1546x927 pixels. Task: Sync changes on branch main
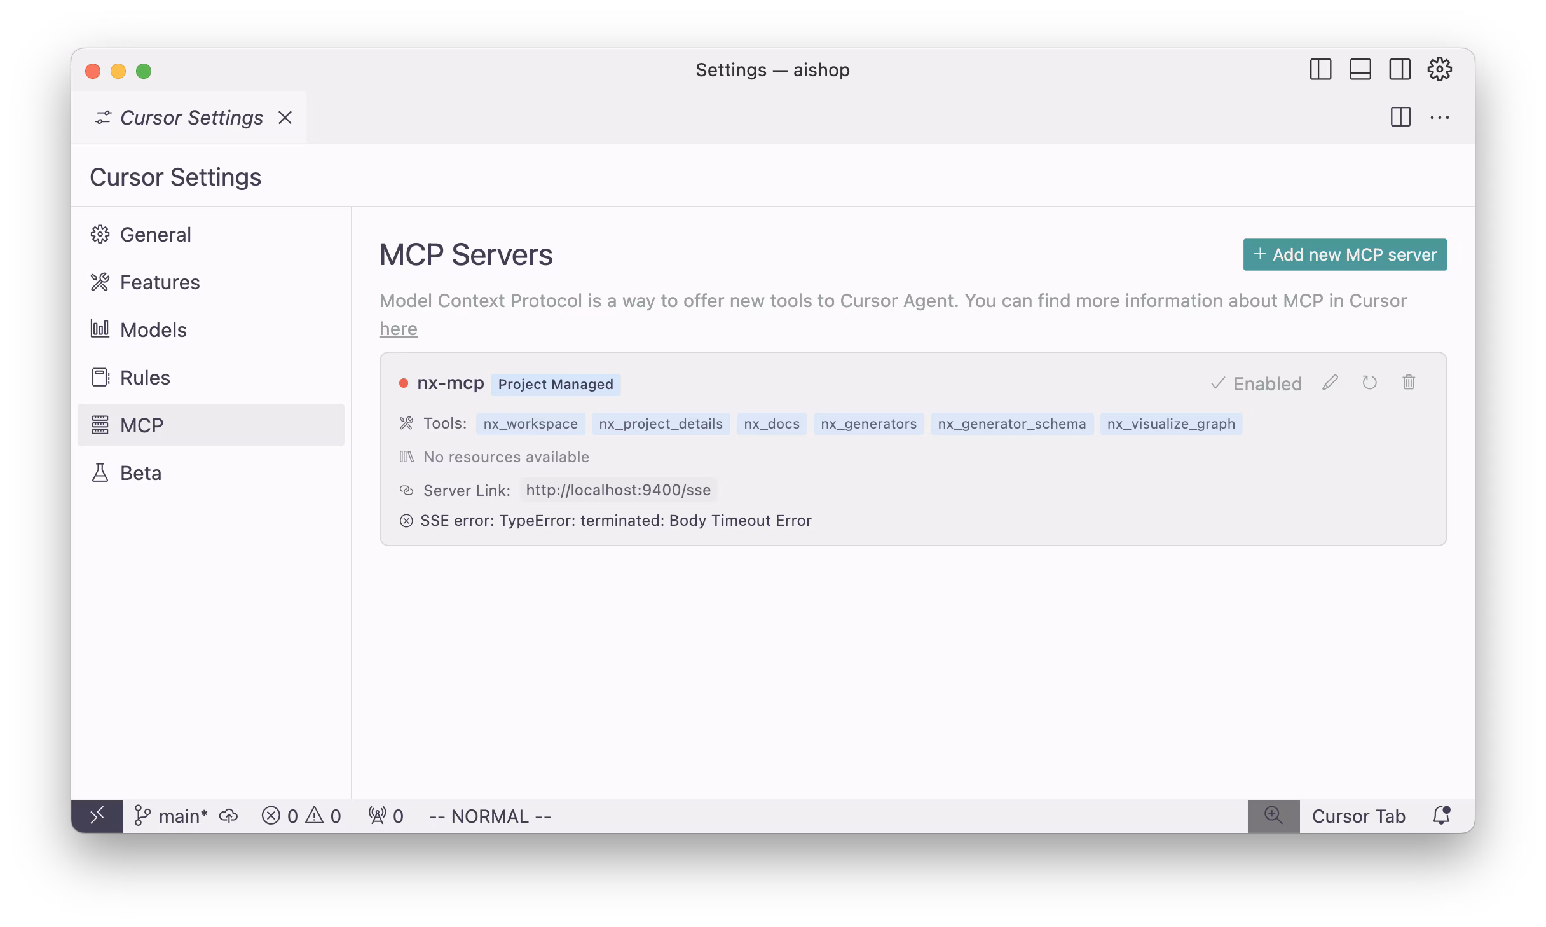pos(228,816)
